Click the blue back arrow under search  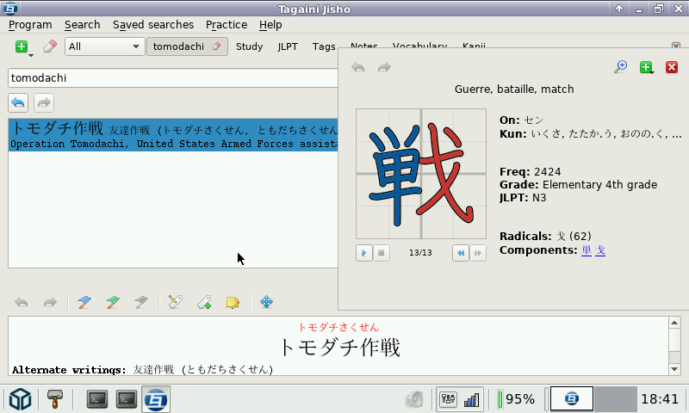18,102
